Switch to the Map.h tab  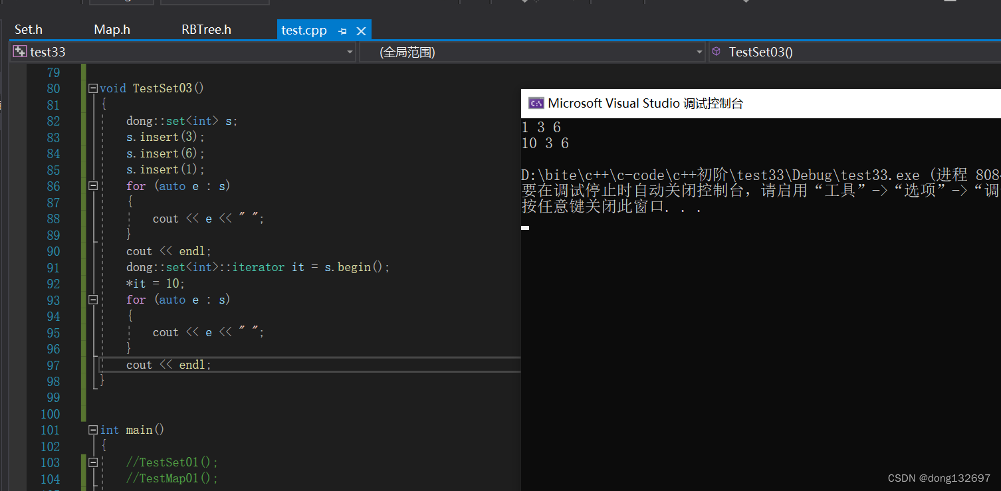pyautogui.click(x=112, y=29)
